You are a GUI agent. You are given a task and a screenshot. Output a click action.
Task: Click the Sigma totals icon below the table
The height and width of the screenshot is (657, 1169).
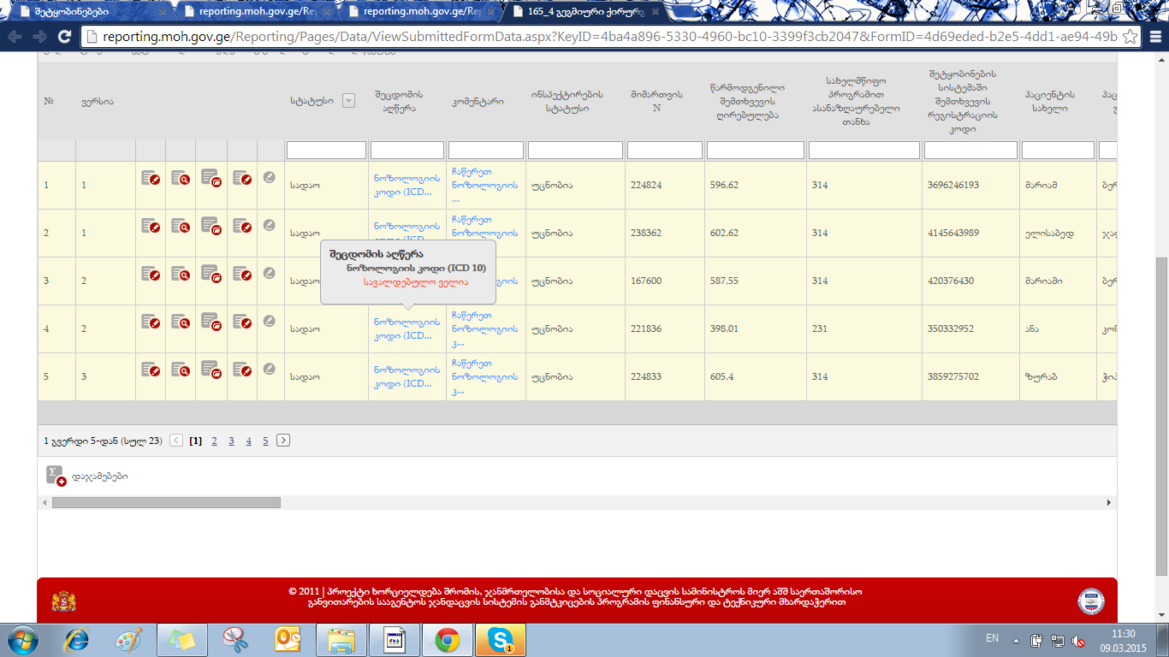tap(56, 476)
